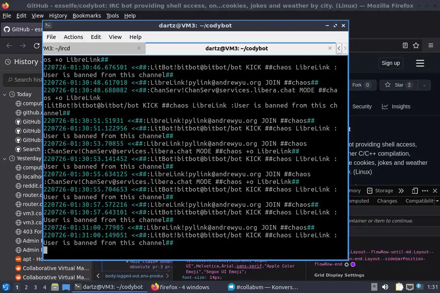Open the first Collaborative Virtual Ma... history entry
The image size is (440, 293).
(x=52, y=268)
